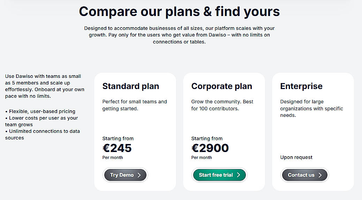Click the Enterprise card title

tap(301, 86)
